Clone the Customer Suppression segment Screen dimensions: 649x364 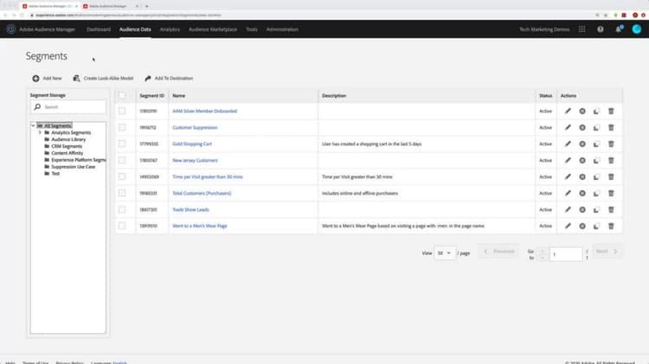tap(596, 127)
